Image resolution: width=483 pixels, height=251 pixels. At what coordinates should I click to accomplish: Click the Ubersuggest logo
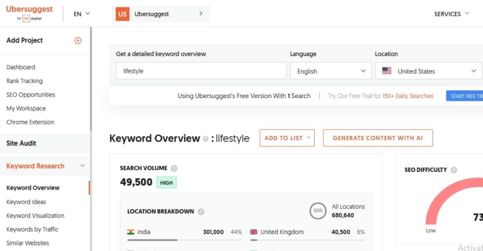pos(29,13)
